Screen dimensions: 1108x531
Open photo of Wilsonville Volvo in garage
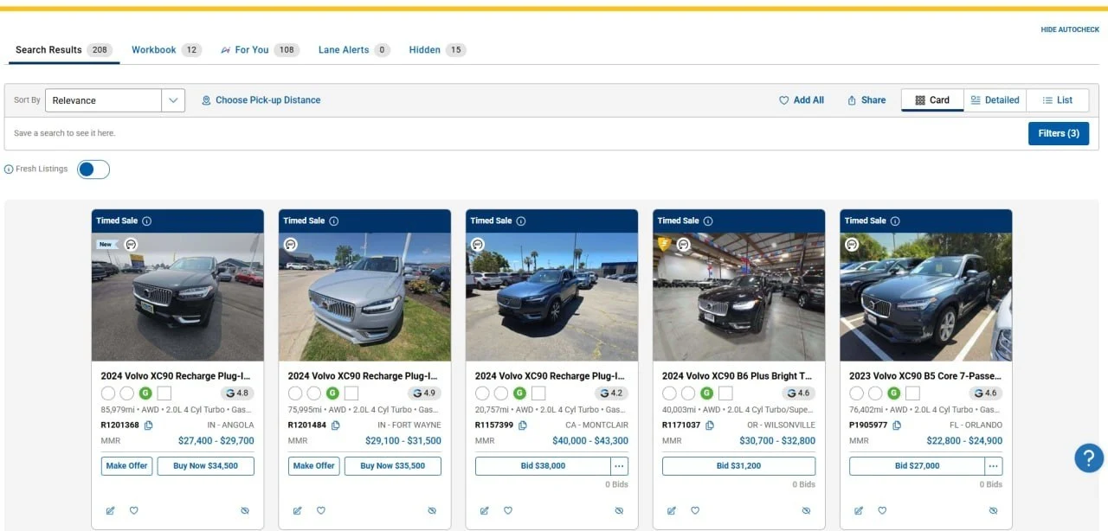tap(738, 297)
